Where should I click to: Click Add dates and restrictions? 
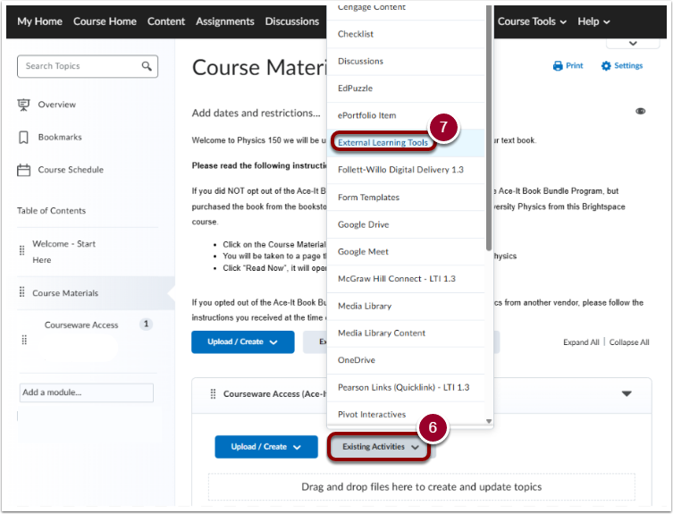point(256,113)
